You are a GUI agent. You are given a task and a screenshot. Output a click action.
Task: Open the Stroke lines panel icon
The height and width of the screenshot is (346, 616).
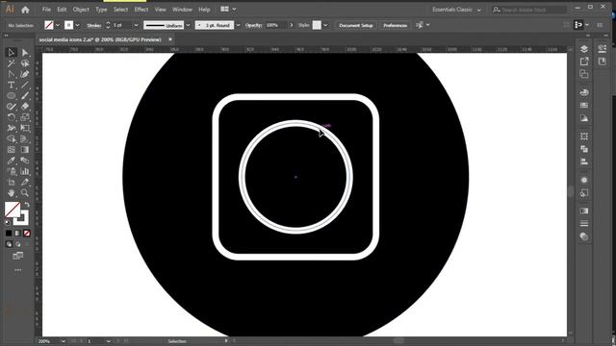[x=584, y=224]
